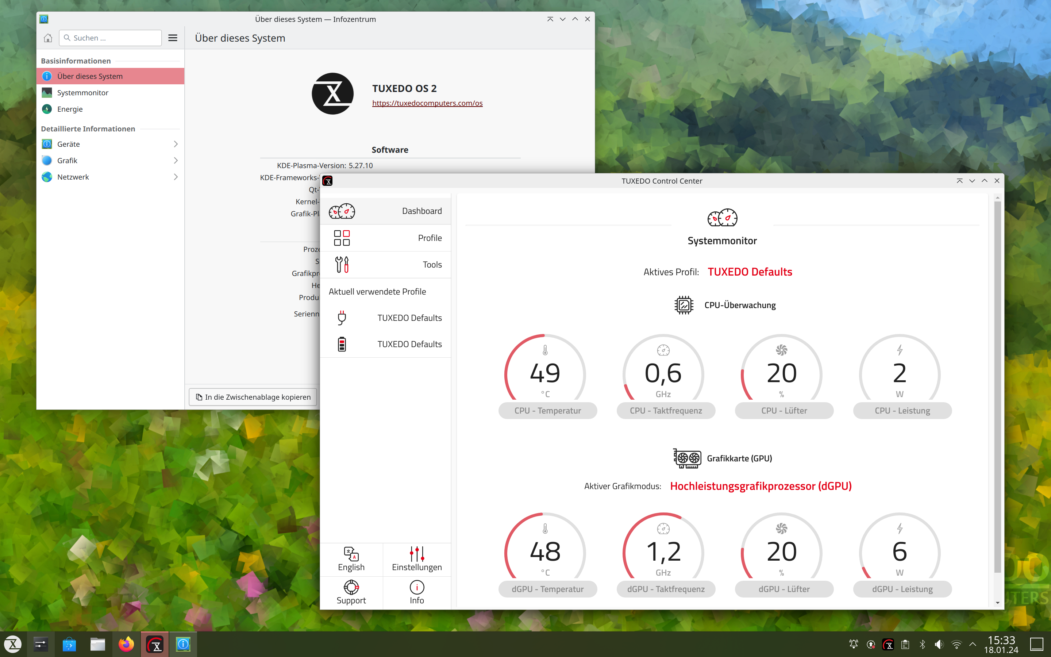1051x657 pixels.
Task: Go to Infozentrum home
Action: (x=48, y=38)
